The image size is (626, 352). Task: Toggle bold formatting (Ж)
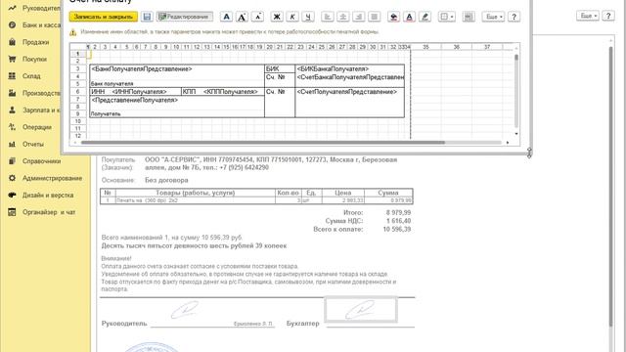pos(277,17)
